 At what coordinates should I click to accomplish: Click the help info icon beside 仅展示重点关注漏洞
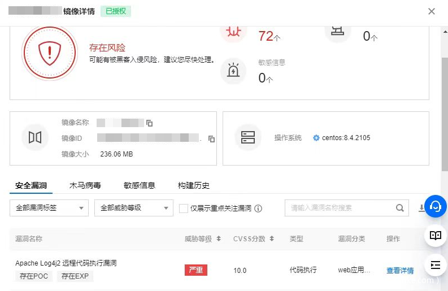click(258, 209)
